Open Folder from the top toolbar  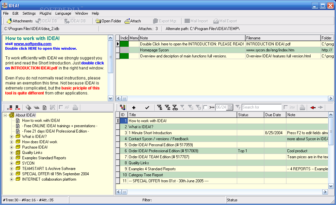(x=108, y=21)
